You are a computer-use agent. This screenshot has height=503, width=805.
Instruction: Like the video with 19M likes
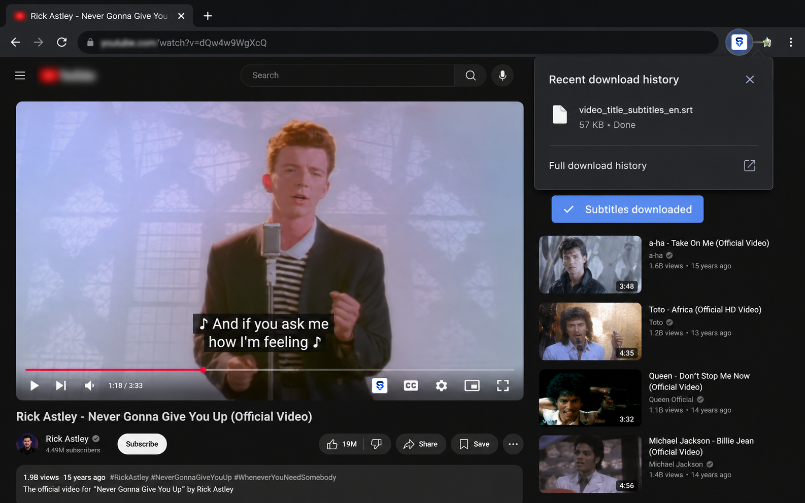click(342, 444)
